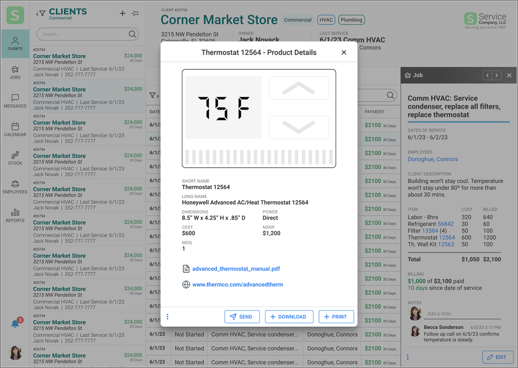Print the thermostat product details
This screenshot has width=518, height=368.
click(x=336, y=317)
